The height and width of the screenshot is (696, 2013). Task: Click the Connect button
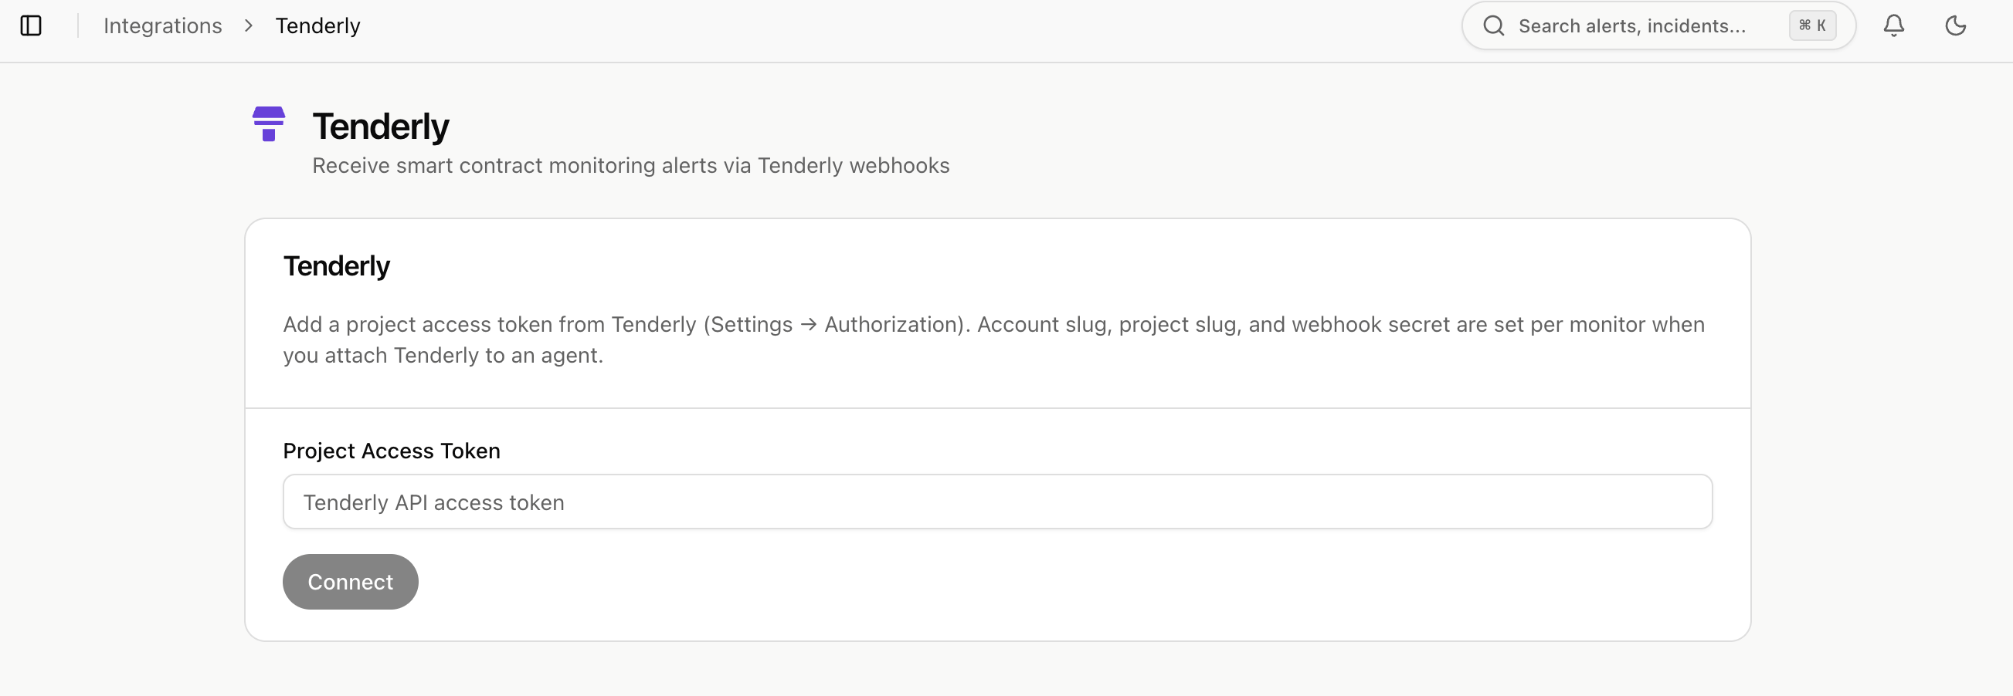(x=350, y=582)
